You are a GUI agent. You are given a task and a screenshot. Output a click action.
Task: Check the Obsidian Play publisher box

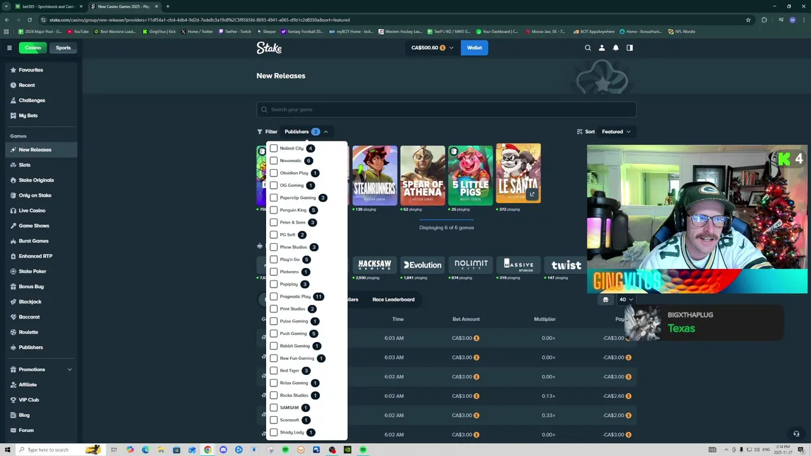[x=274, y=173]
